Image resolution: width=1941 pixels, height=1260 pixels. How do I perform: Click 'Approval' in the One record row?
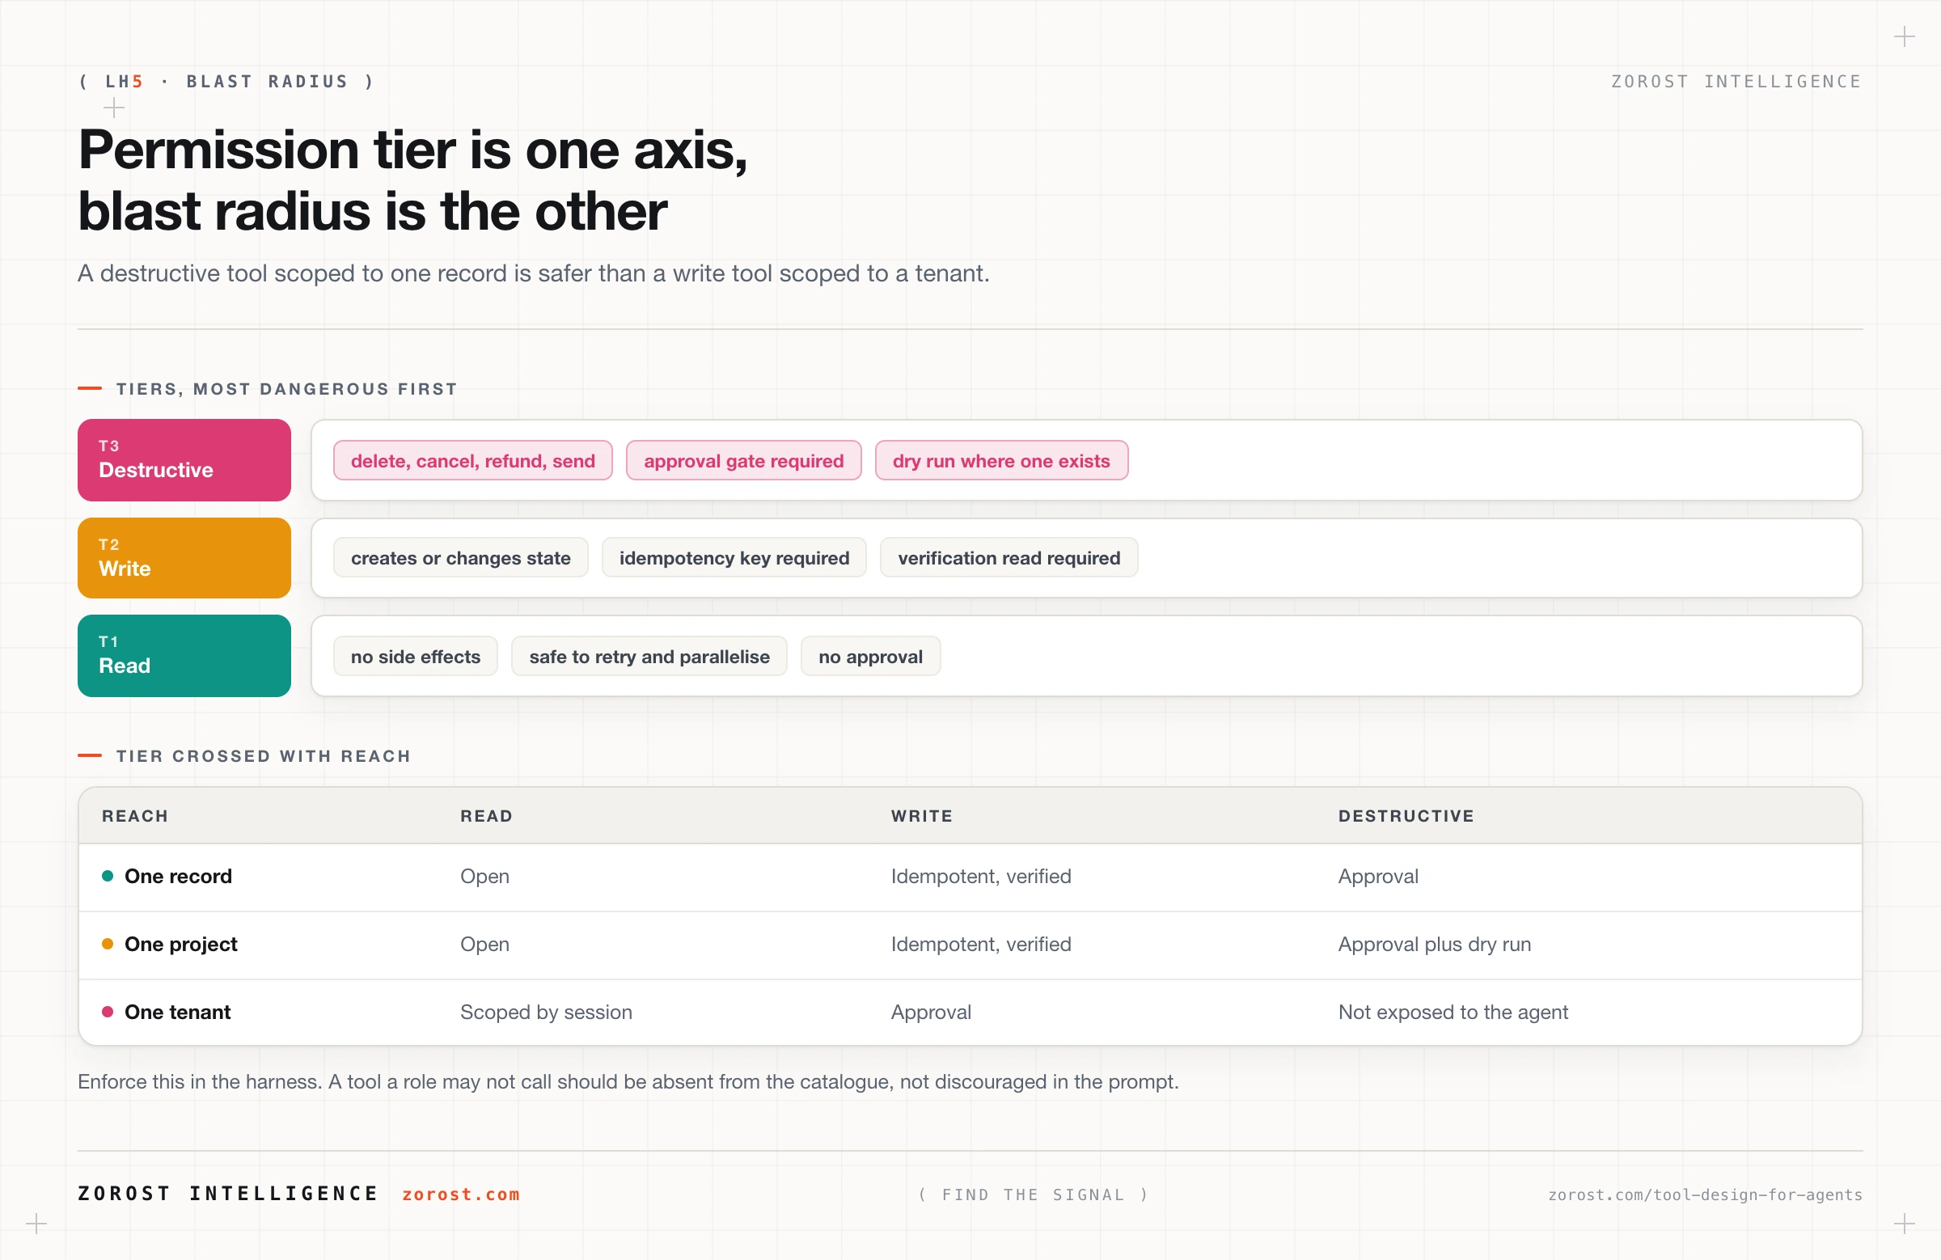pos(1378,877)
